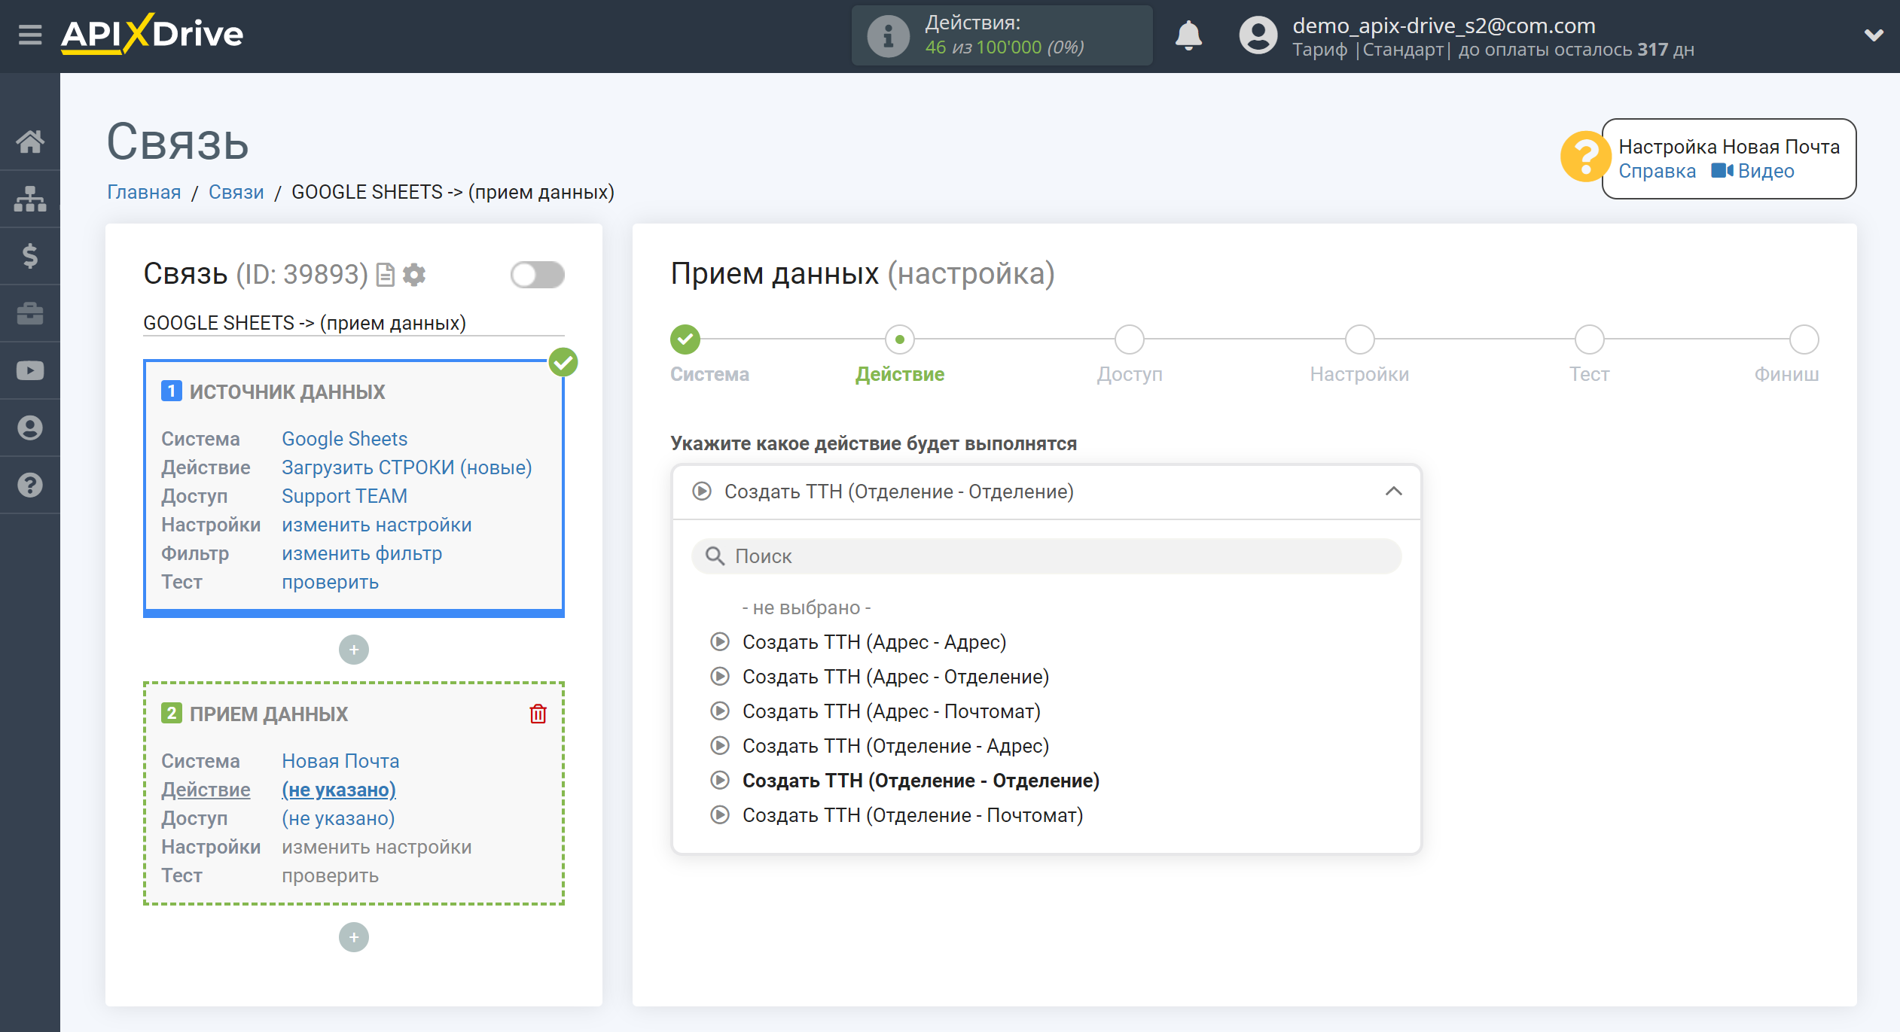
Task: Select Создать ТТН (Отделение - Почтомат)
Action: click(913, 815)
